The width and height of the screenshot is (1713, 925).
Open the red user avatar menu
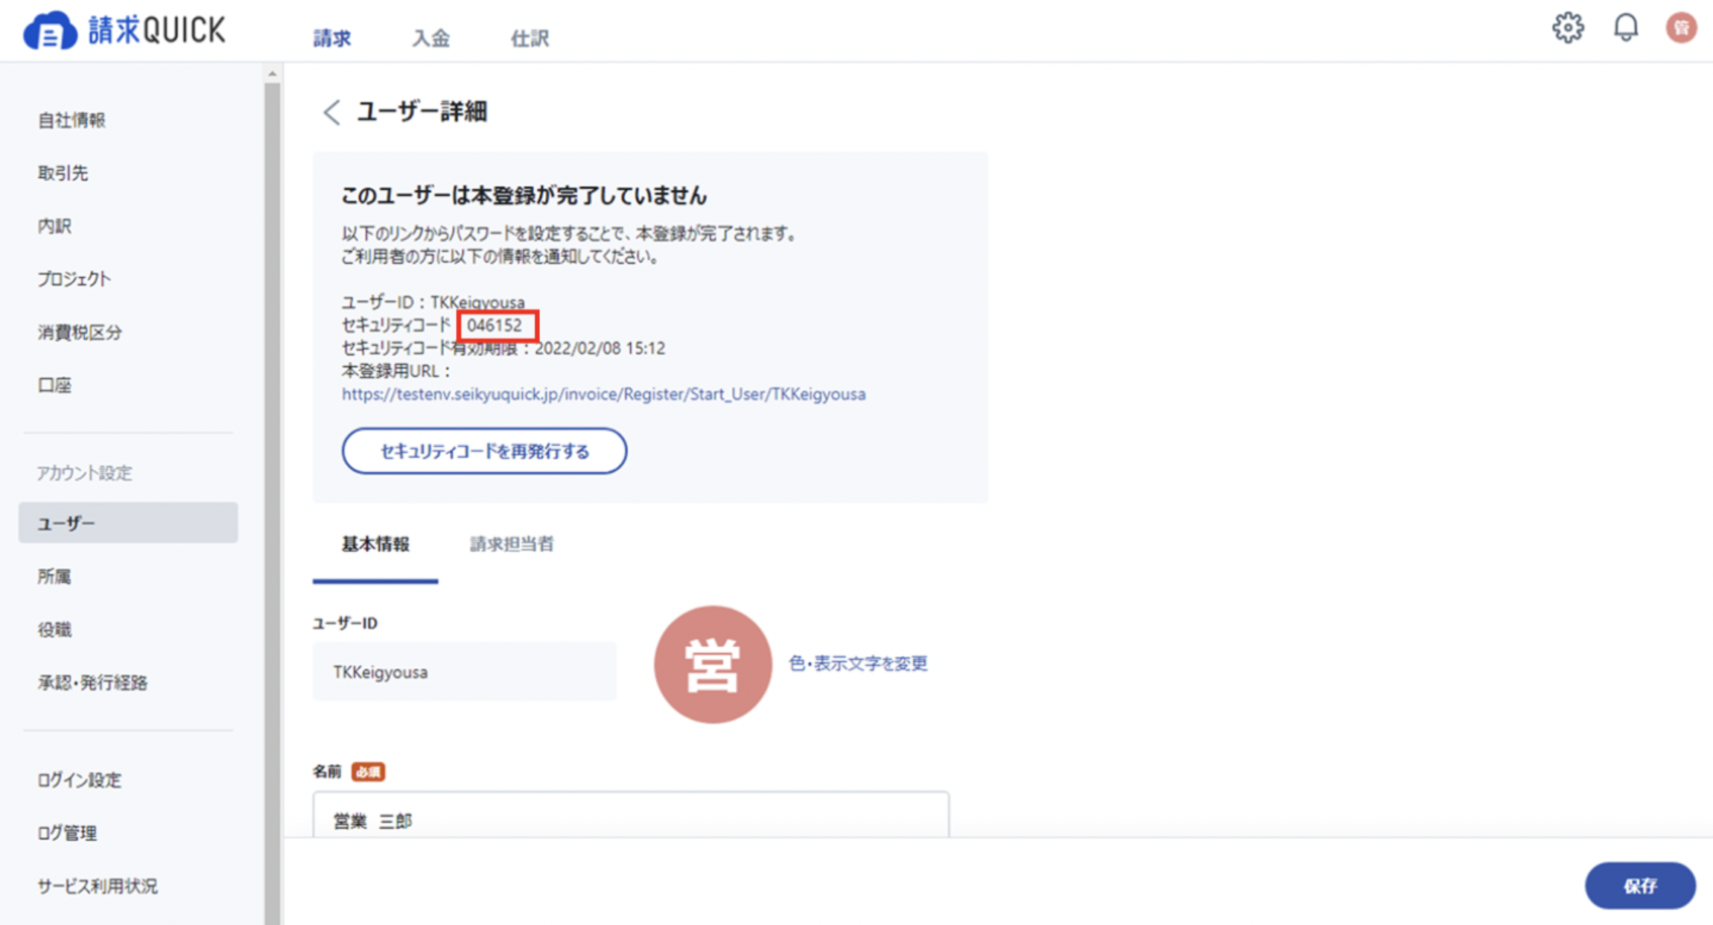(x=1681, y=28)
